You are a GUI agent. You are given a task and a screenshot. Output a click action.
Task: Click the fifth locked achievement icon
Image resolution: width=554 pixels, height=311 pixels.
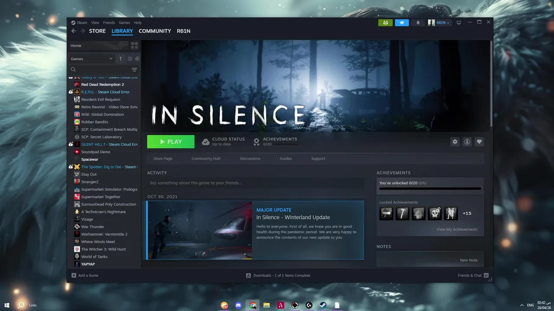coord(451,213)
